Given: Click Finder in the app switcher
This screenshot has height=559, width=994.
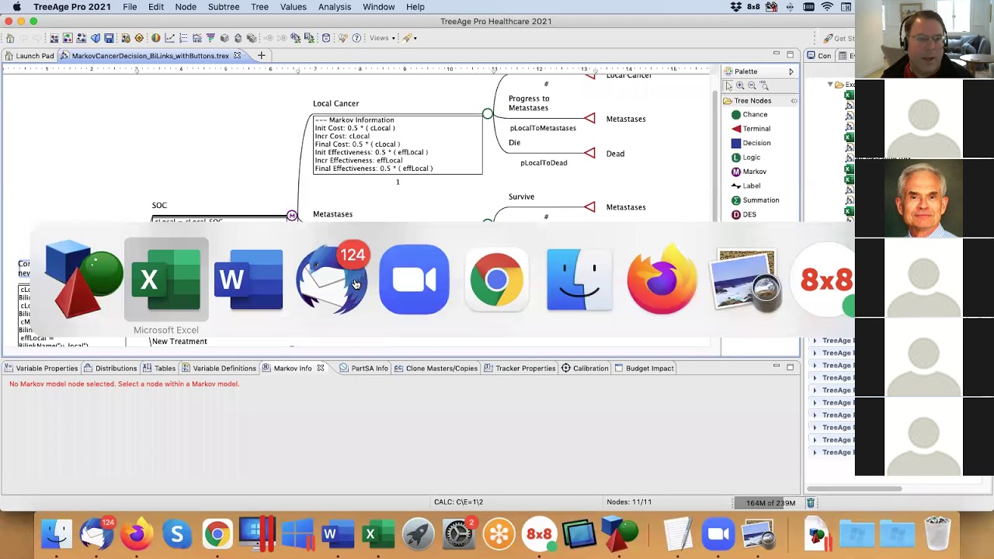Looking at the screenshot, I should (579, 279).
